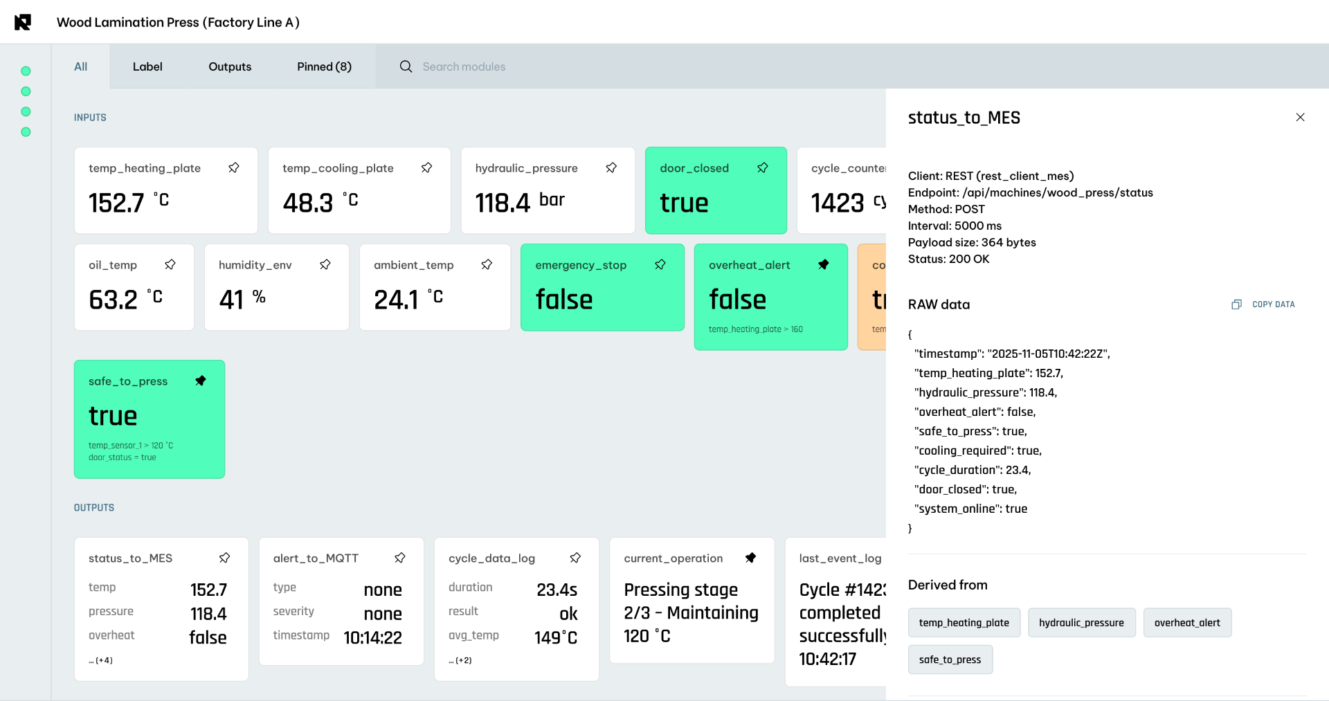1329x701 pixels.
Task: Click the Status: 200 OK text
Action: coord(949,260)
